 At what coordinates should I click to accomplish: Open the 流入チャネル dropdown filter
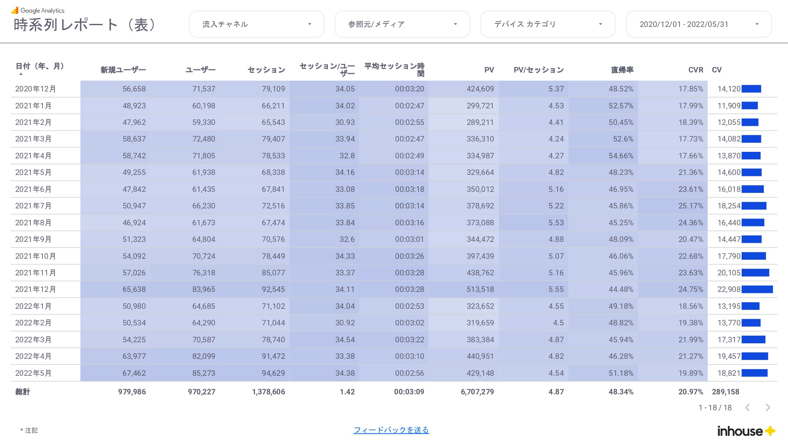pyautogui.click(x=256, y=24)
